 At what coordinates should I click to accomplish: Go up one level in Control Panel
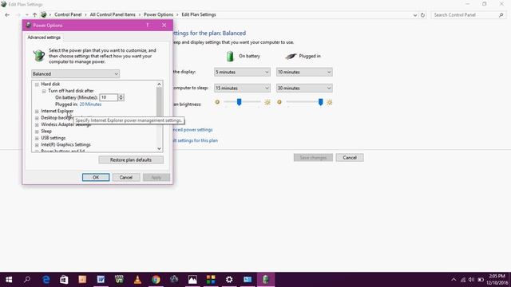coord(34,14)
